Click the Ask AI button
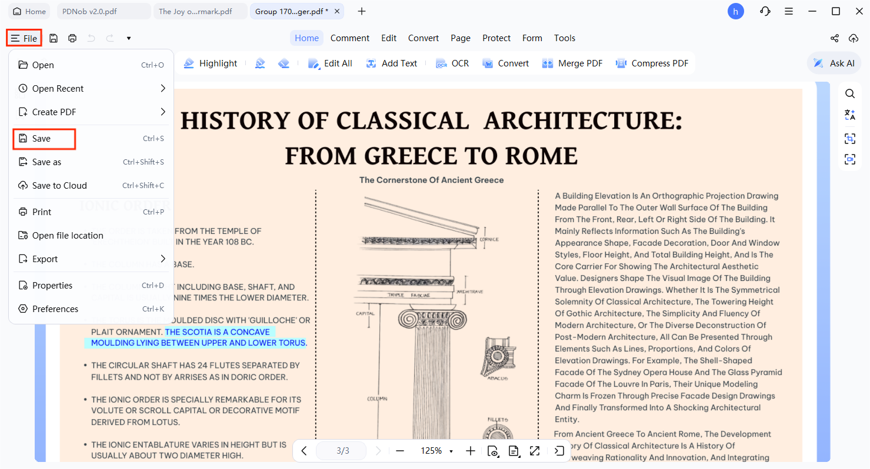Screen dimensions: 870x469 click(834, 63)
